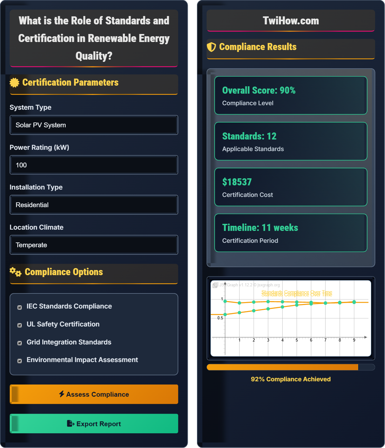Toggle UL Safety Certification checkbox
This screenshot has height=448, width=385.
coord(20,325)
